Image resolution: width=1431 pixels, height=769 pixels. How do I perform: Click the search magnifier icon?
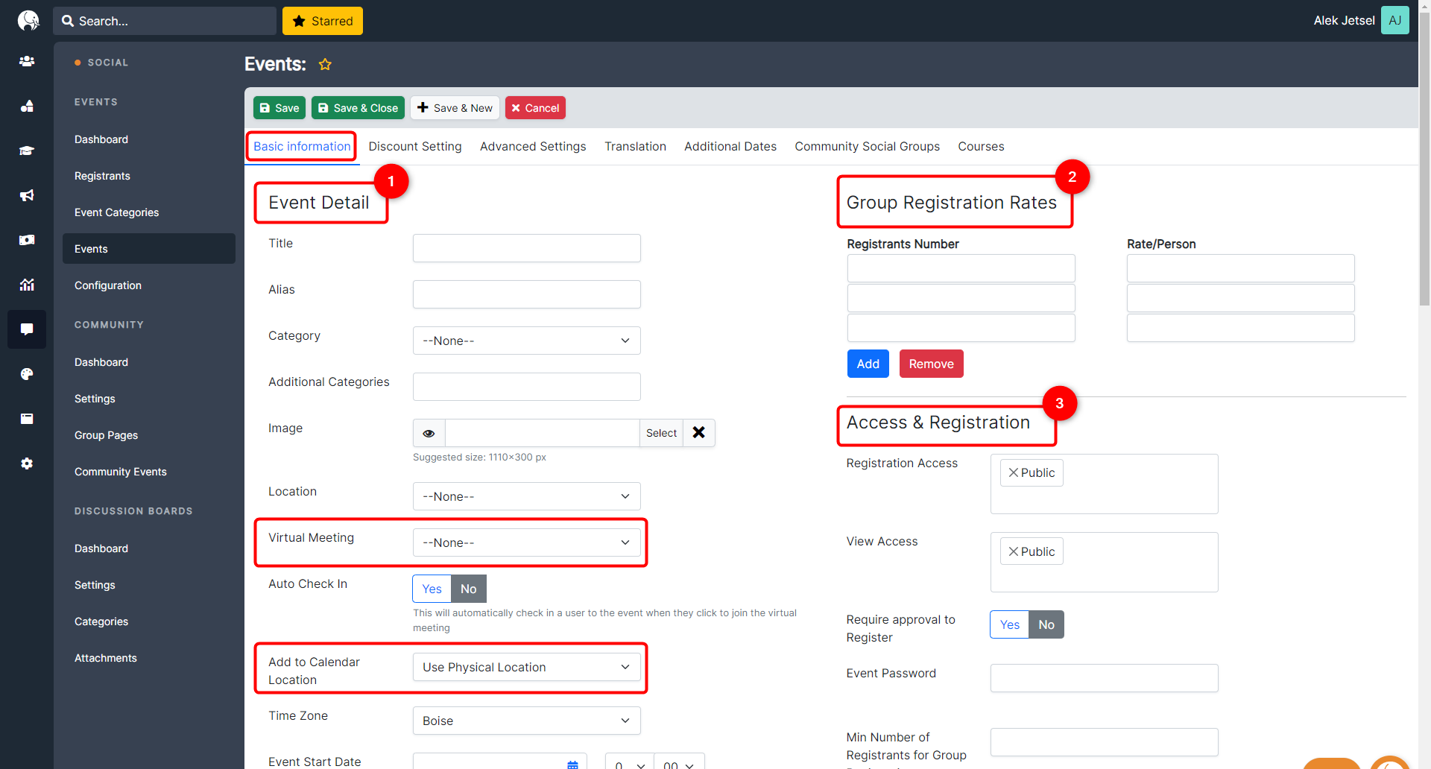tap(68, 21)
